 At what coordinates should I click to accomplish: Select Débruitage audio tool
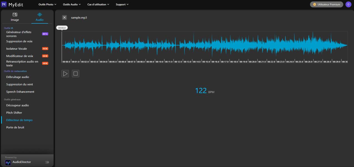click(x=18, y=77)
